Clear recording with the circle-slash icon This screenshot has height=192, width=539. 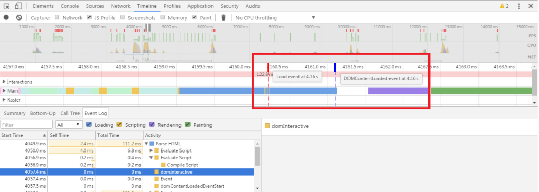[19, 17]
